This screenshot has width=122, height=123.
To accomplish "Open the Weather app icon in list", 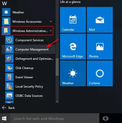I will tap(6, 12).
